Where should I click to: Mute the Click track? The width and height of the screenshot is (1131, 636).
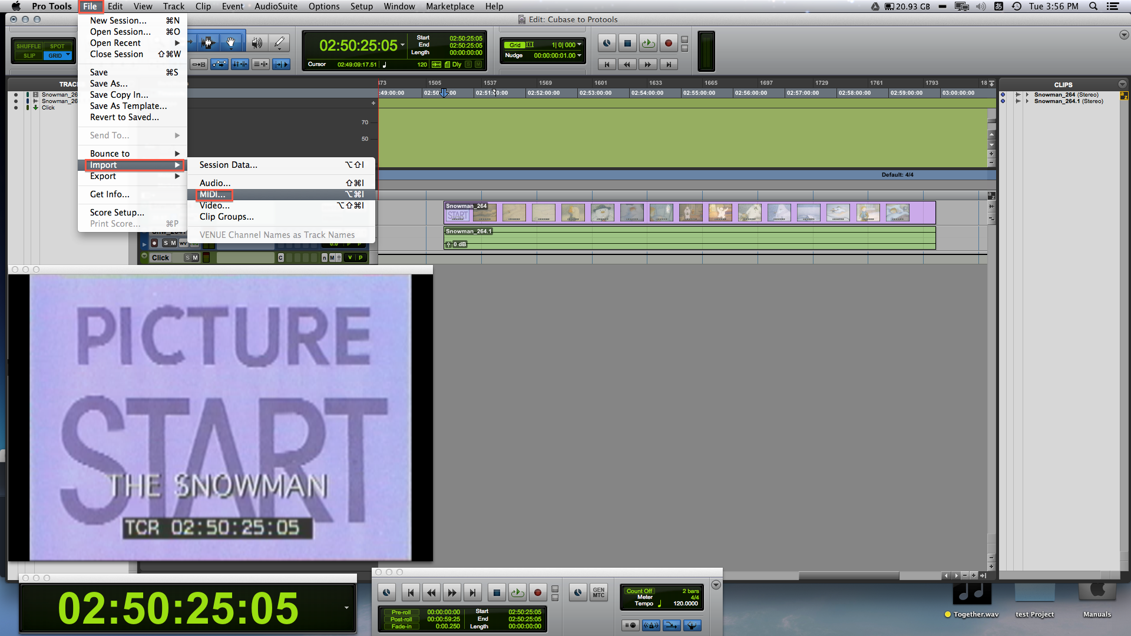pyautogui.click(x=196, y=258)
